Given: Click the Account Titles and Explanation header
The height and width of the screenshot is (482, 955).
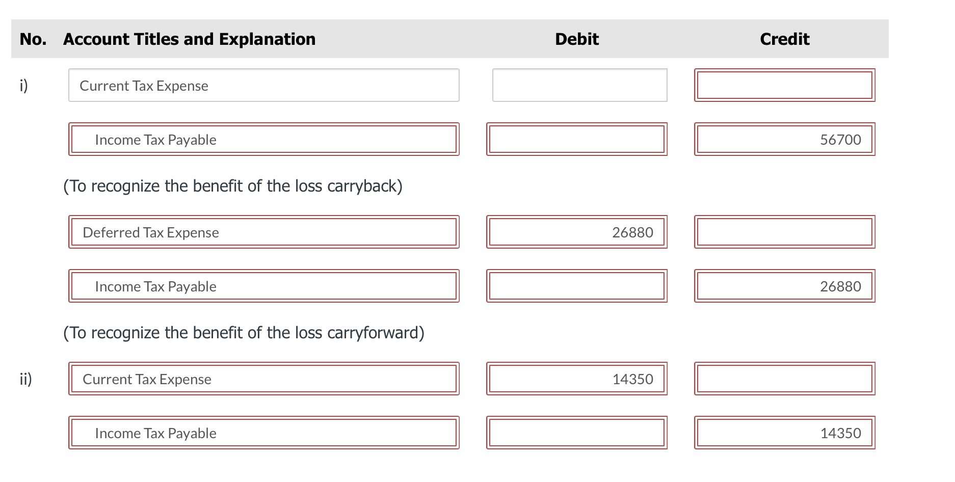Looking at the screenshot, I should coord(189,39).
